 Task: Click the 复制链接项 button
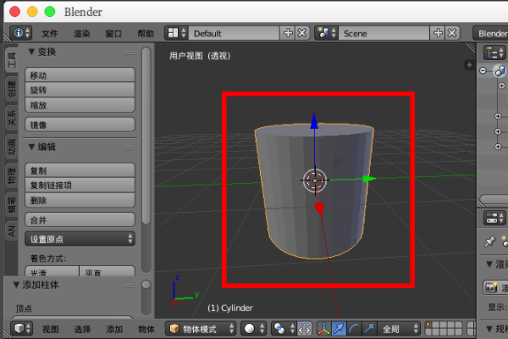(80, 186)
